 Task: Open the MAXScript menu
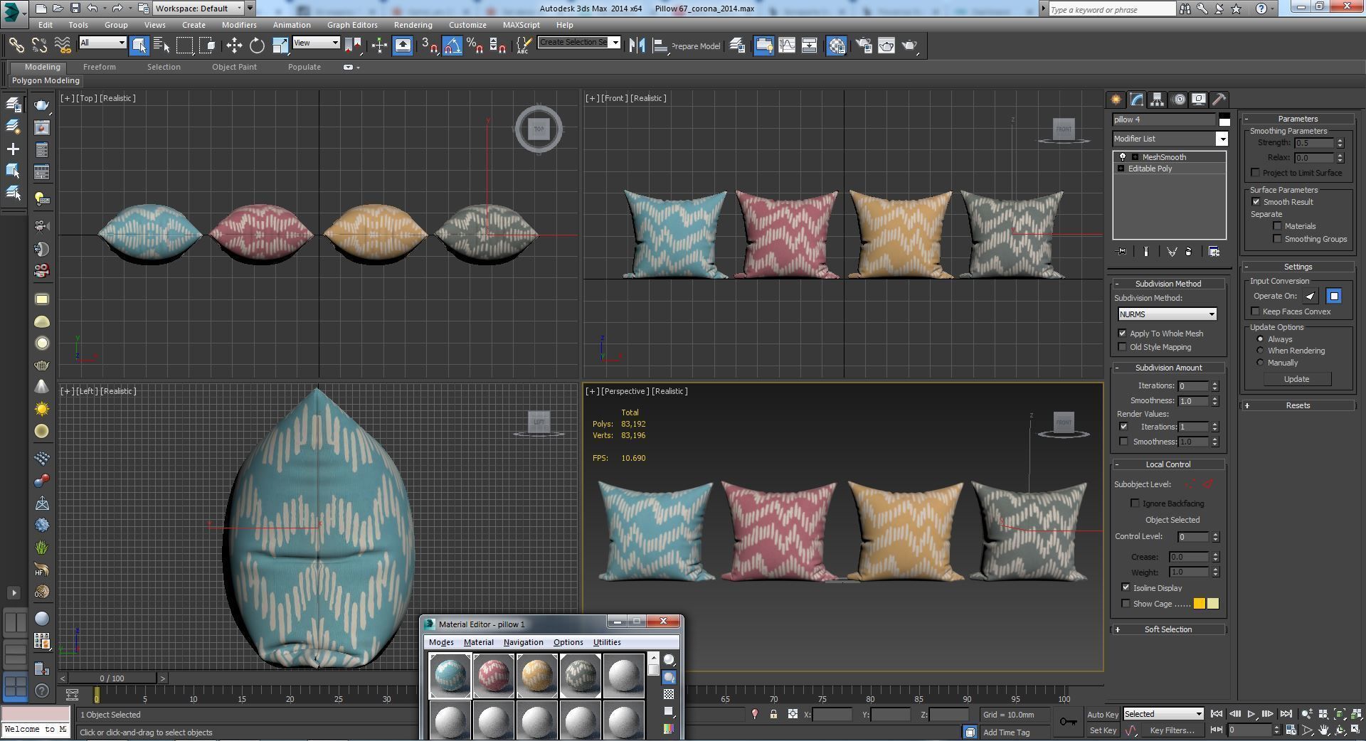tap(521, 25)
